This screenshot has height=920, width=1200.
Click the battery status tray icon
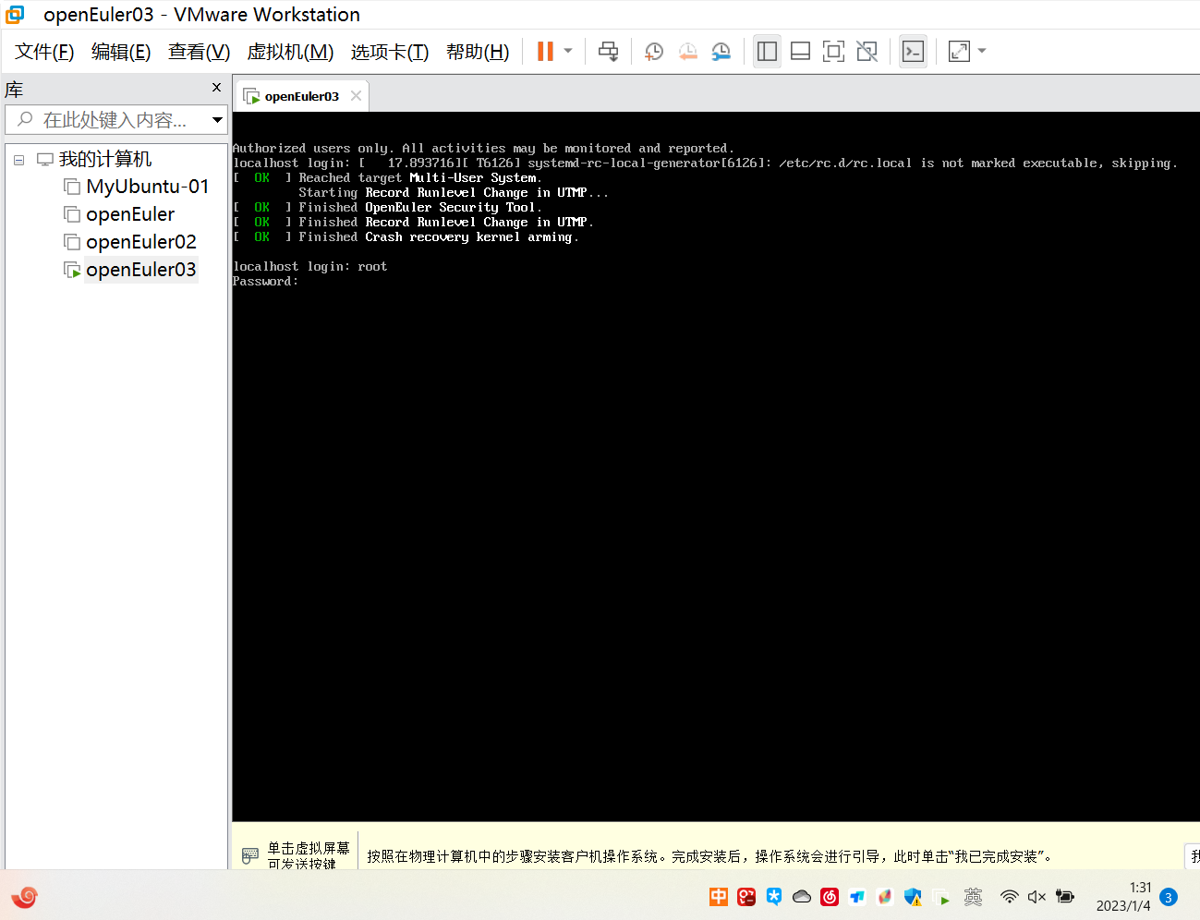1065,896
